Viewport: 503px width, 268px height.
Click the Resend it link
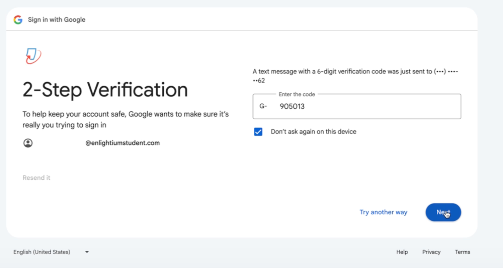click(36, 178)
